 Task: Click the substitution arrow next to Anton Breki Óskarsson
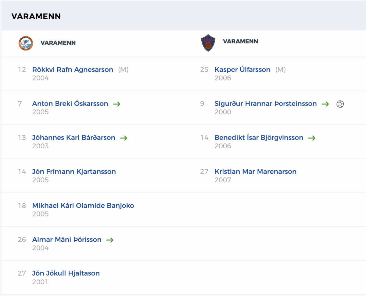pyautogui.click(x=117, y=104)
